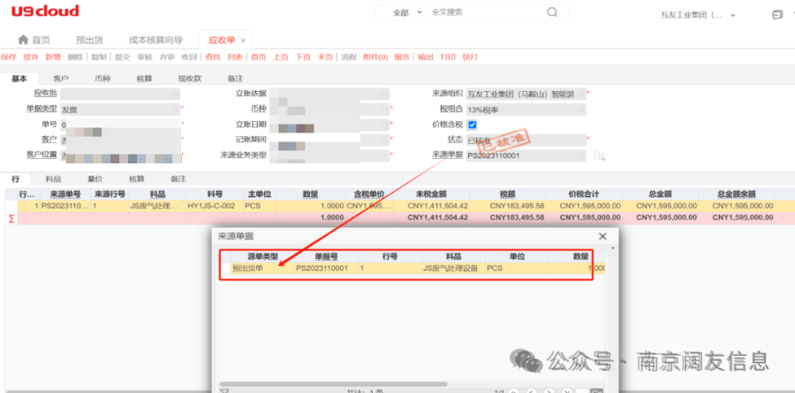Click 打印 in the toolbar
Image resolution: width=795 pixels, height=393 pixels.
tap(448, 57)
